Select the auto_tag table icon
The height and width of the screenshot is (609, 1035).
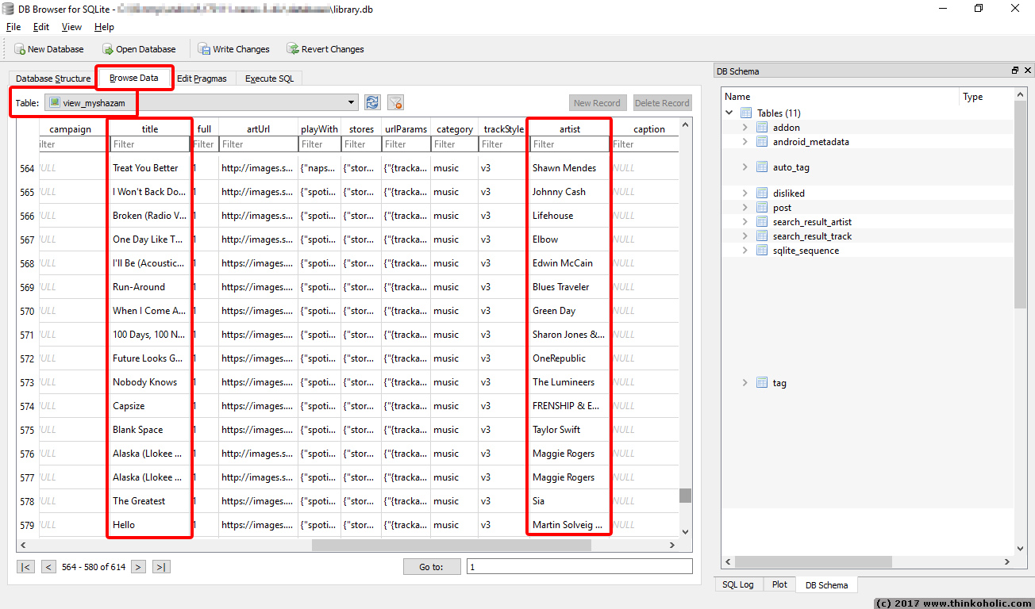(762, 167)
